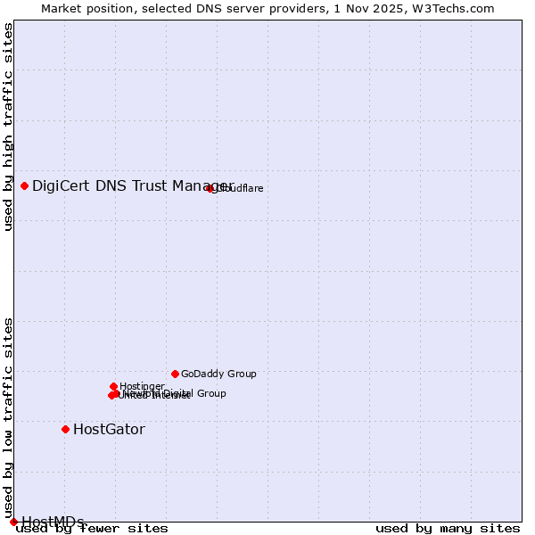Select the HostGator red diamond marker

pos(65,429)
